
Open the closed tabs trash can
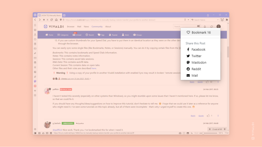click(x=208, y=15)
